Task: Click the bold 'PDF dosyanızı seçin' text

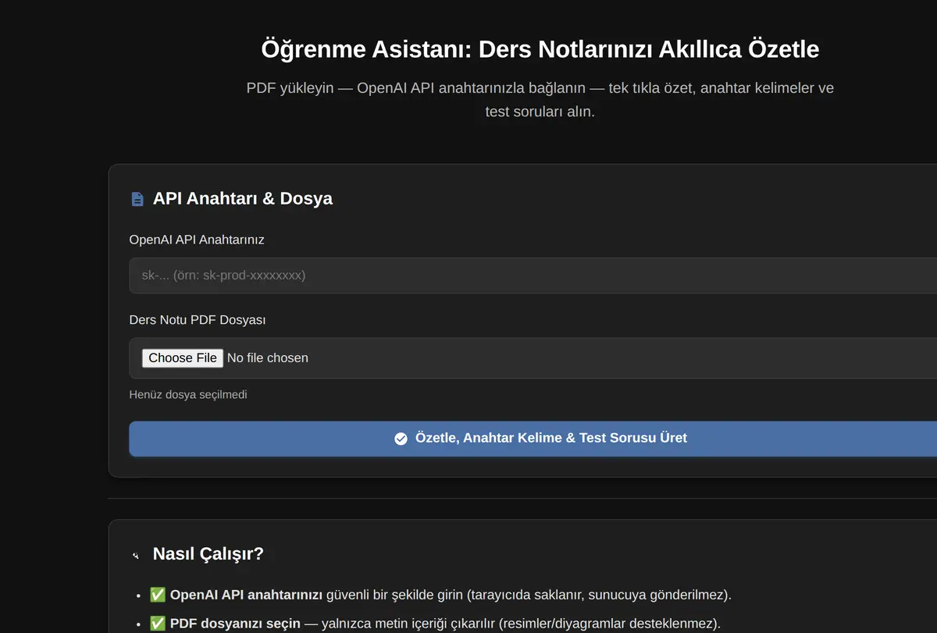Action: click(235, 623)
